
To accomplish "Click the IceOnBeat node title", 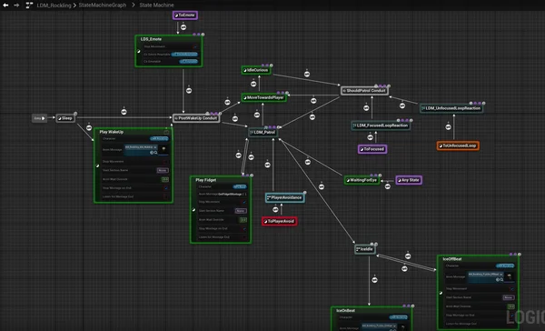I will click(345, 311).
